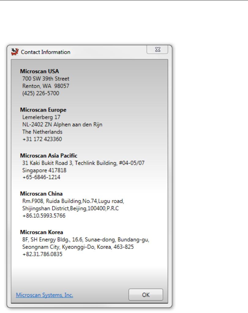Viewport: 248px width, 313px height.
Task: Close the Contact Information dialog
Action: (x=157, y=49)
